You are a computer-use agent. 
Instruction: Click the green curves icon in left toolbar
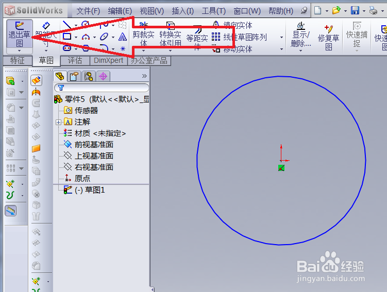(x=10, y=195)
